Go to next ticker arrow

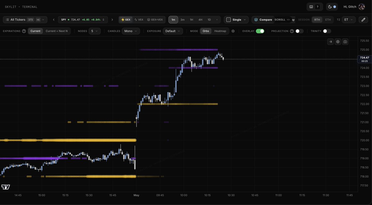point(112,20)
